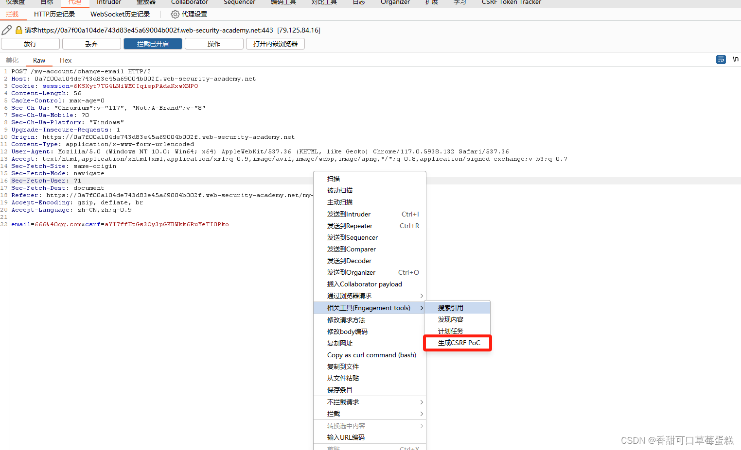Expand 通过浏览器请求 submenu
Image resolution: width=741 pixels, height=450 pixels.
[x=370, y=296]
